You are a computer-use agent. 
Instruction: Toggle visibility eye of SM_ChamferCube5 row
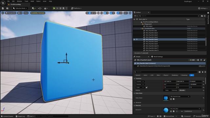click(x=134, y=39)
